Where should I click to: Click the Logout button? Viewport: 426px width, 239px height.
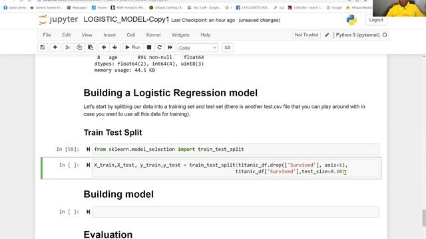pyautogui.click(x=376, y=20)
